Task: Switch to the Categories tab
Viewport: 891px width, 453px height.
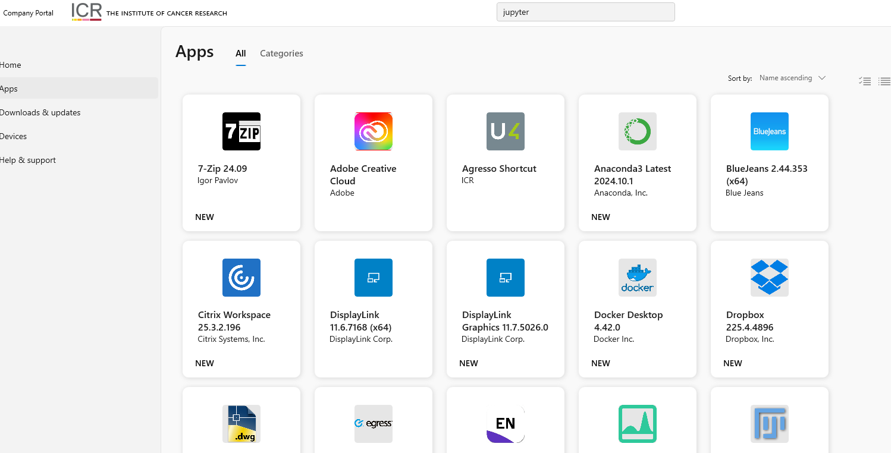Action: pos(281,54)
